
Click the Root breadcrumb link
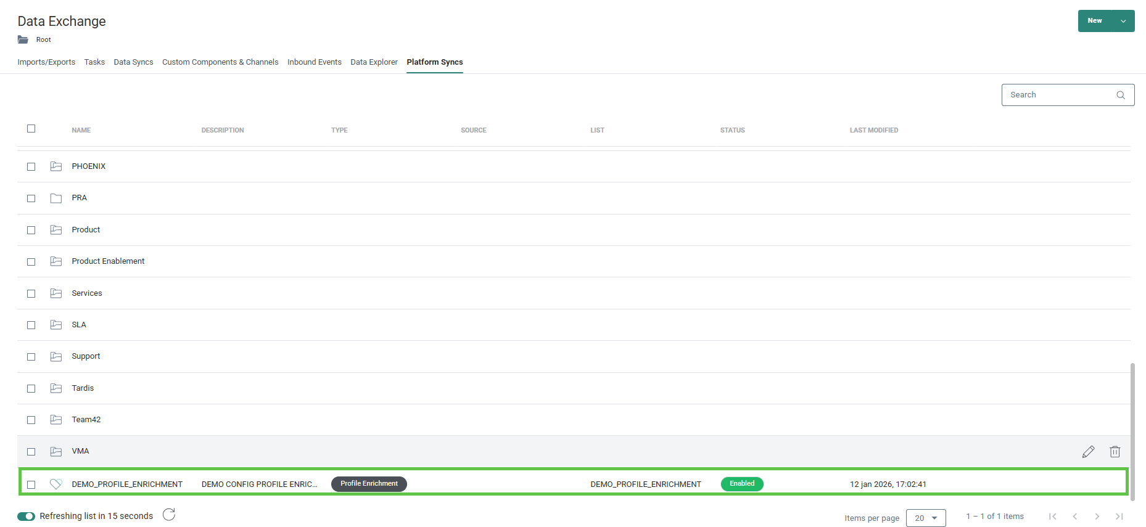43,40
